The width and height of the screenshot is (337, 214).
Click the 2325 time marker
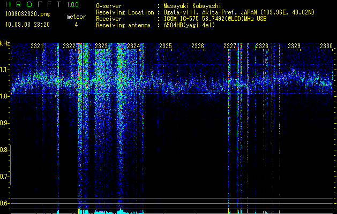click(x=166, y=45)
